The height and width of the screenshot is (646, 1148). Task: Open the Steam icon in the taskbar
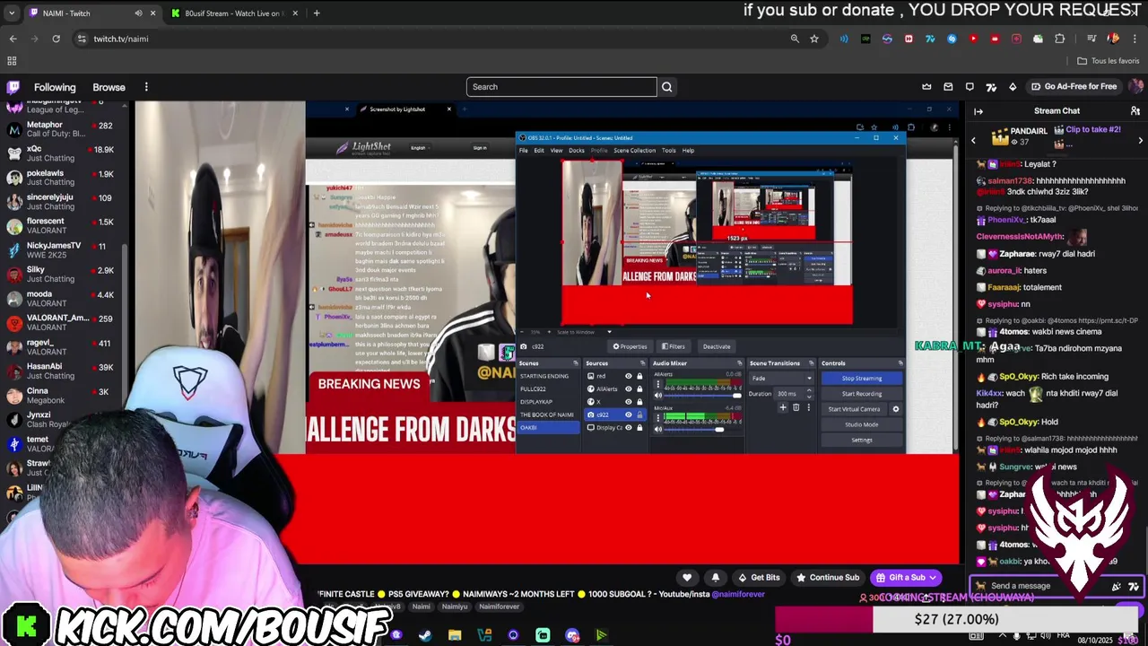425,635
